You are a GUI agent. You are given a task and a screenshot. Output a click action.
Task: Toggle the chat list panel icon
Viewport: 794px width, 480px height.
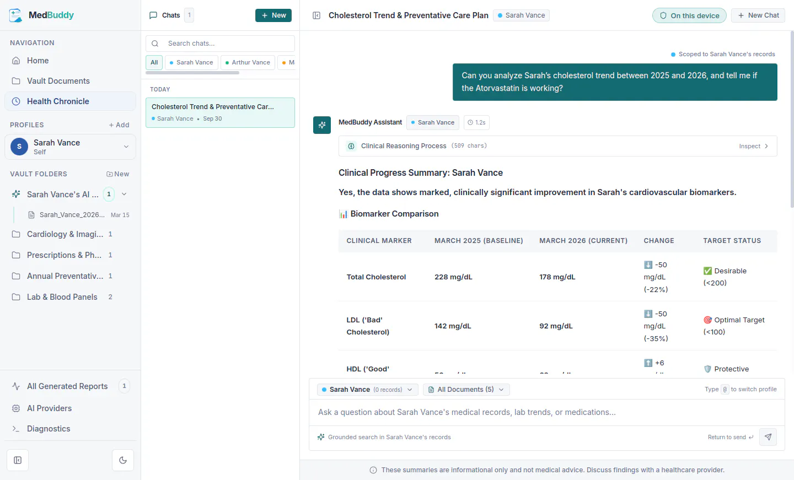click(x=316, y=15)
